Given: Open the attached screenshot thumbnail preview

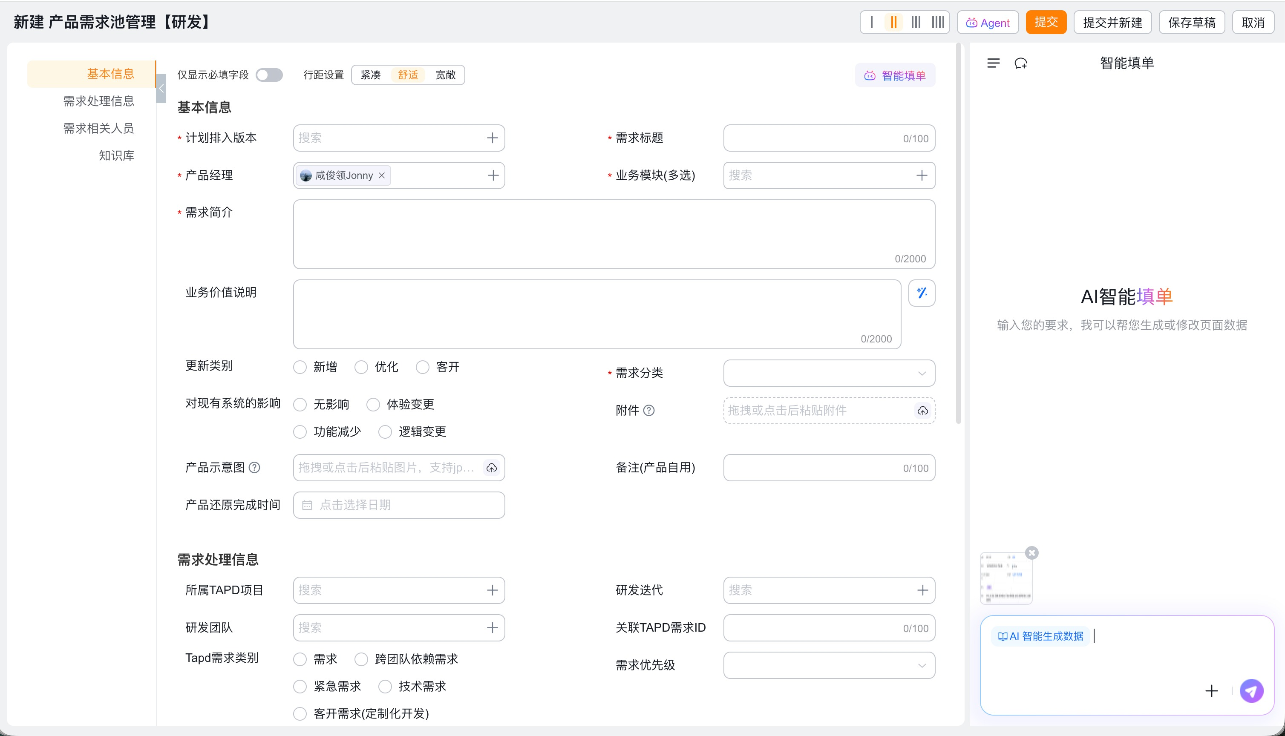Looking at the screenshot, I should click(1006, 578).
